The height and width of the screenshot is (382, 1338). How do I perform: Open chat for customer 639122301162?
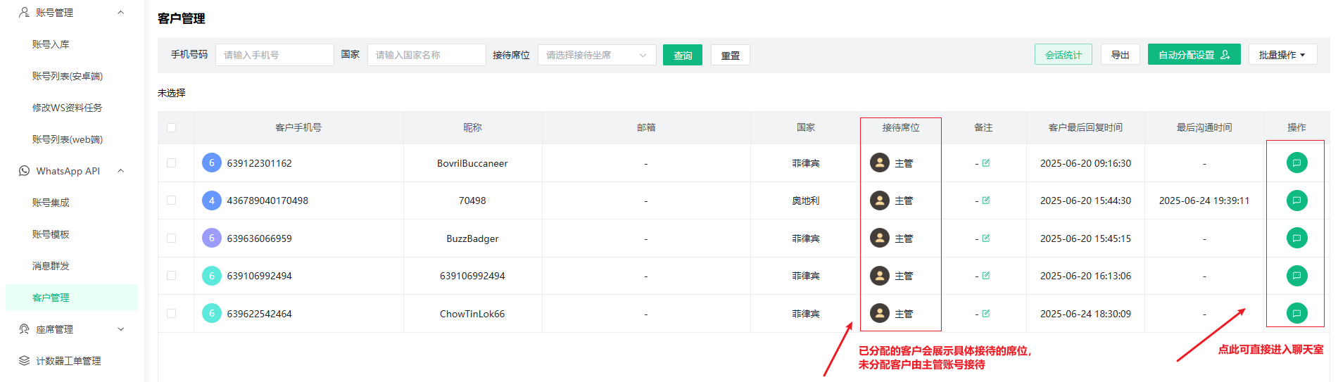1296,163
